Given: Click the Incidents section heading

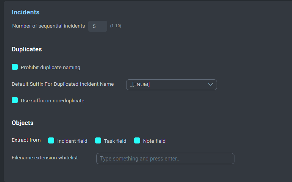Looking at the screenshot, I should tap(25, 12).
